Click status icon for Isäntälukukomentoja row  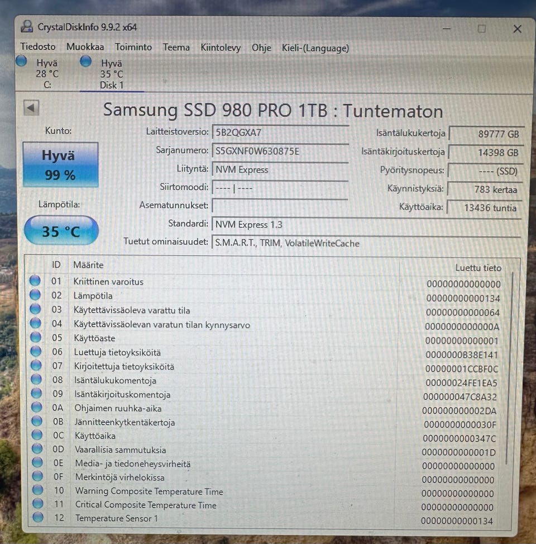(x=36, y=379)
